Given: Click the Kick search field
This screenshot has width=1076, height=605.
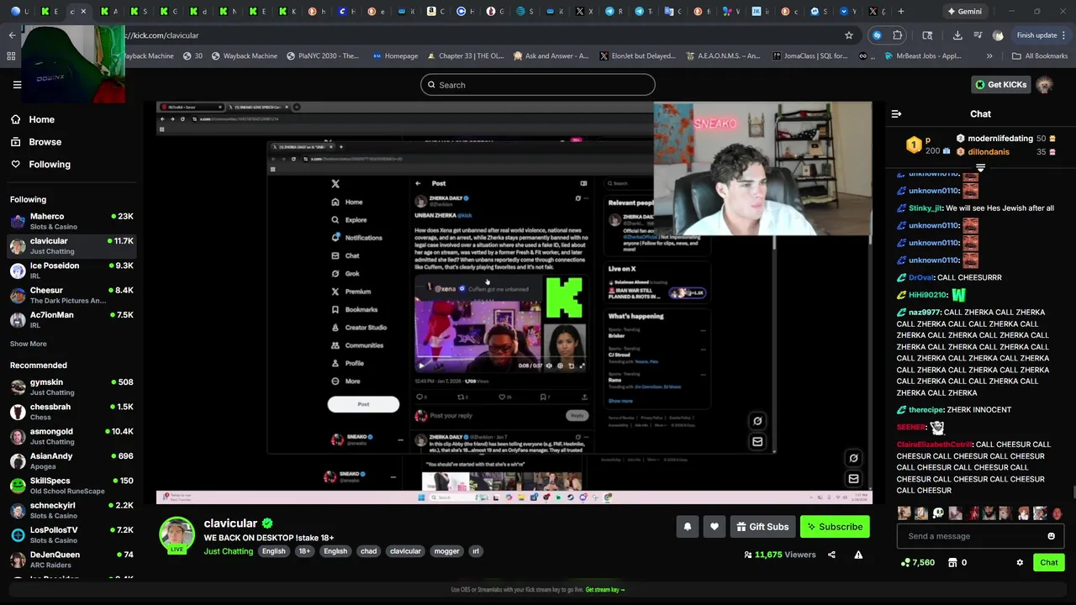Looking at the screenshot, I should (538, 85).
